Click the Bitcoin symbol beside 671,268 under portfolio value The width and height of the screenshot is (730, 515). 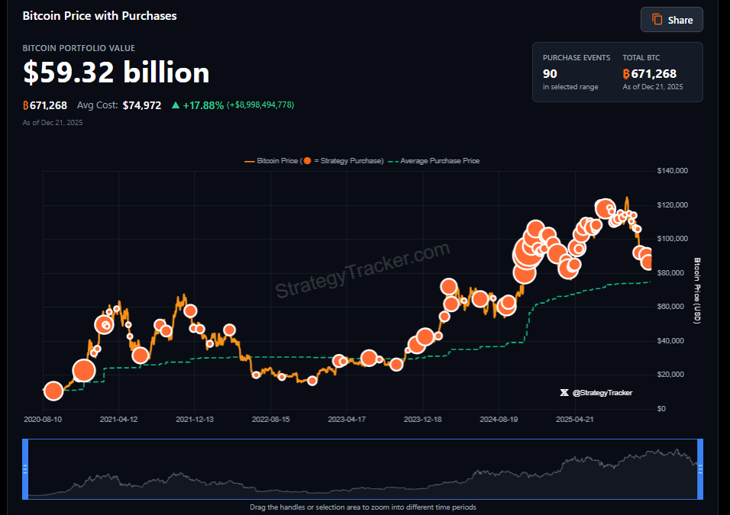[26, 105]
